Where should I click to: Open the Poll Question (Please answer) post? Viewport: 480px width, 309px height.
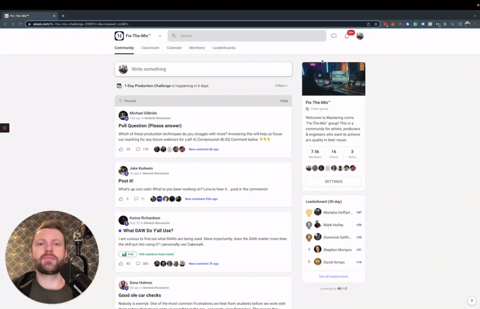(x=150, y=125)
